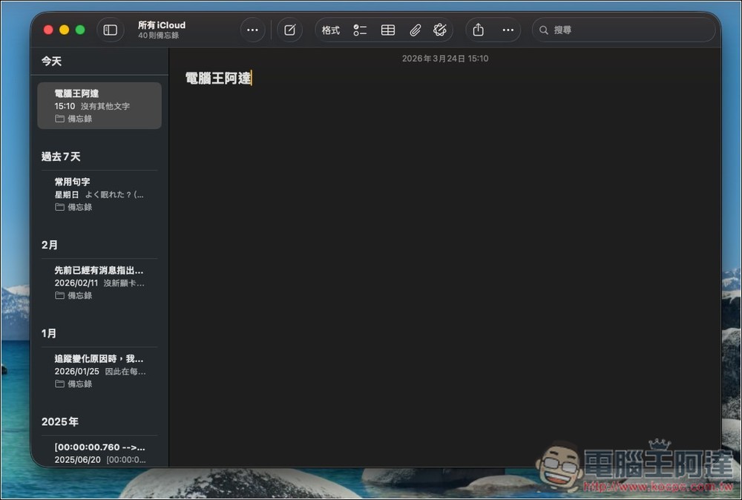The width and height of the screenshot is (742, 500).
Task: Click the 1月 section header
Action: click(49, 334)
